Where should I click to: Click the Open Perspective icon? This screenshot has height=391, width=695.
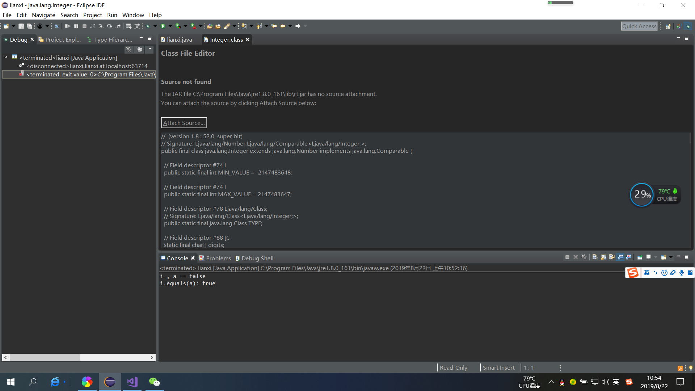[x=668, y=26]
